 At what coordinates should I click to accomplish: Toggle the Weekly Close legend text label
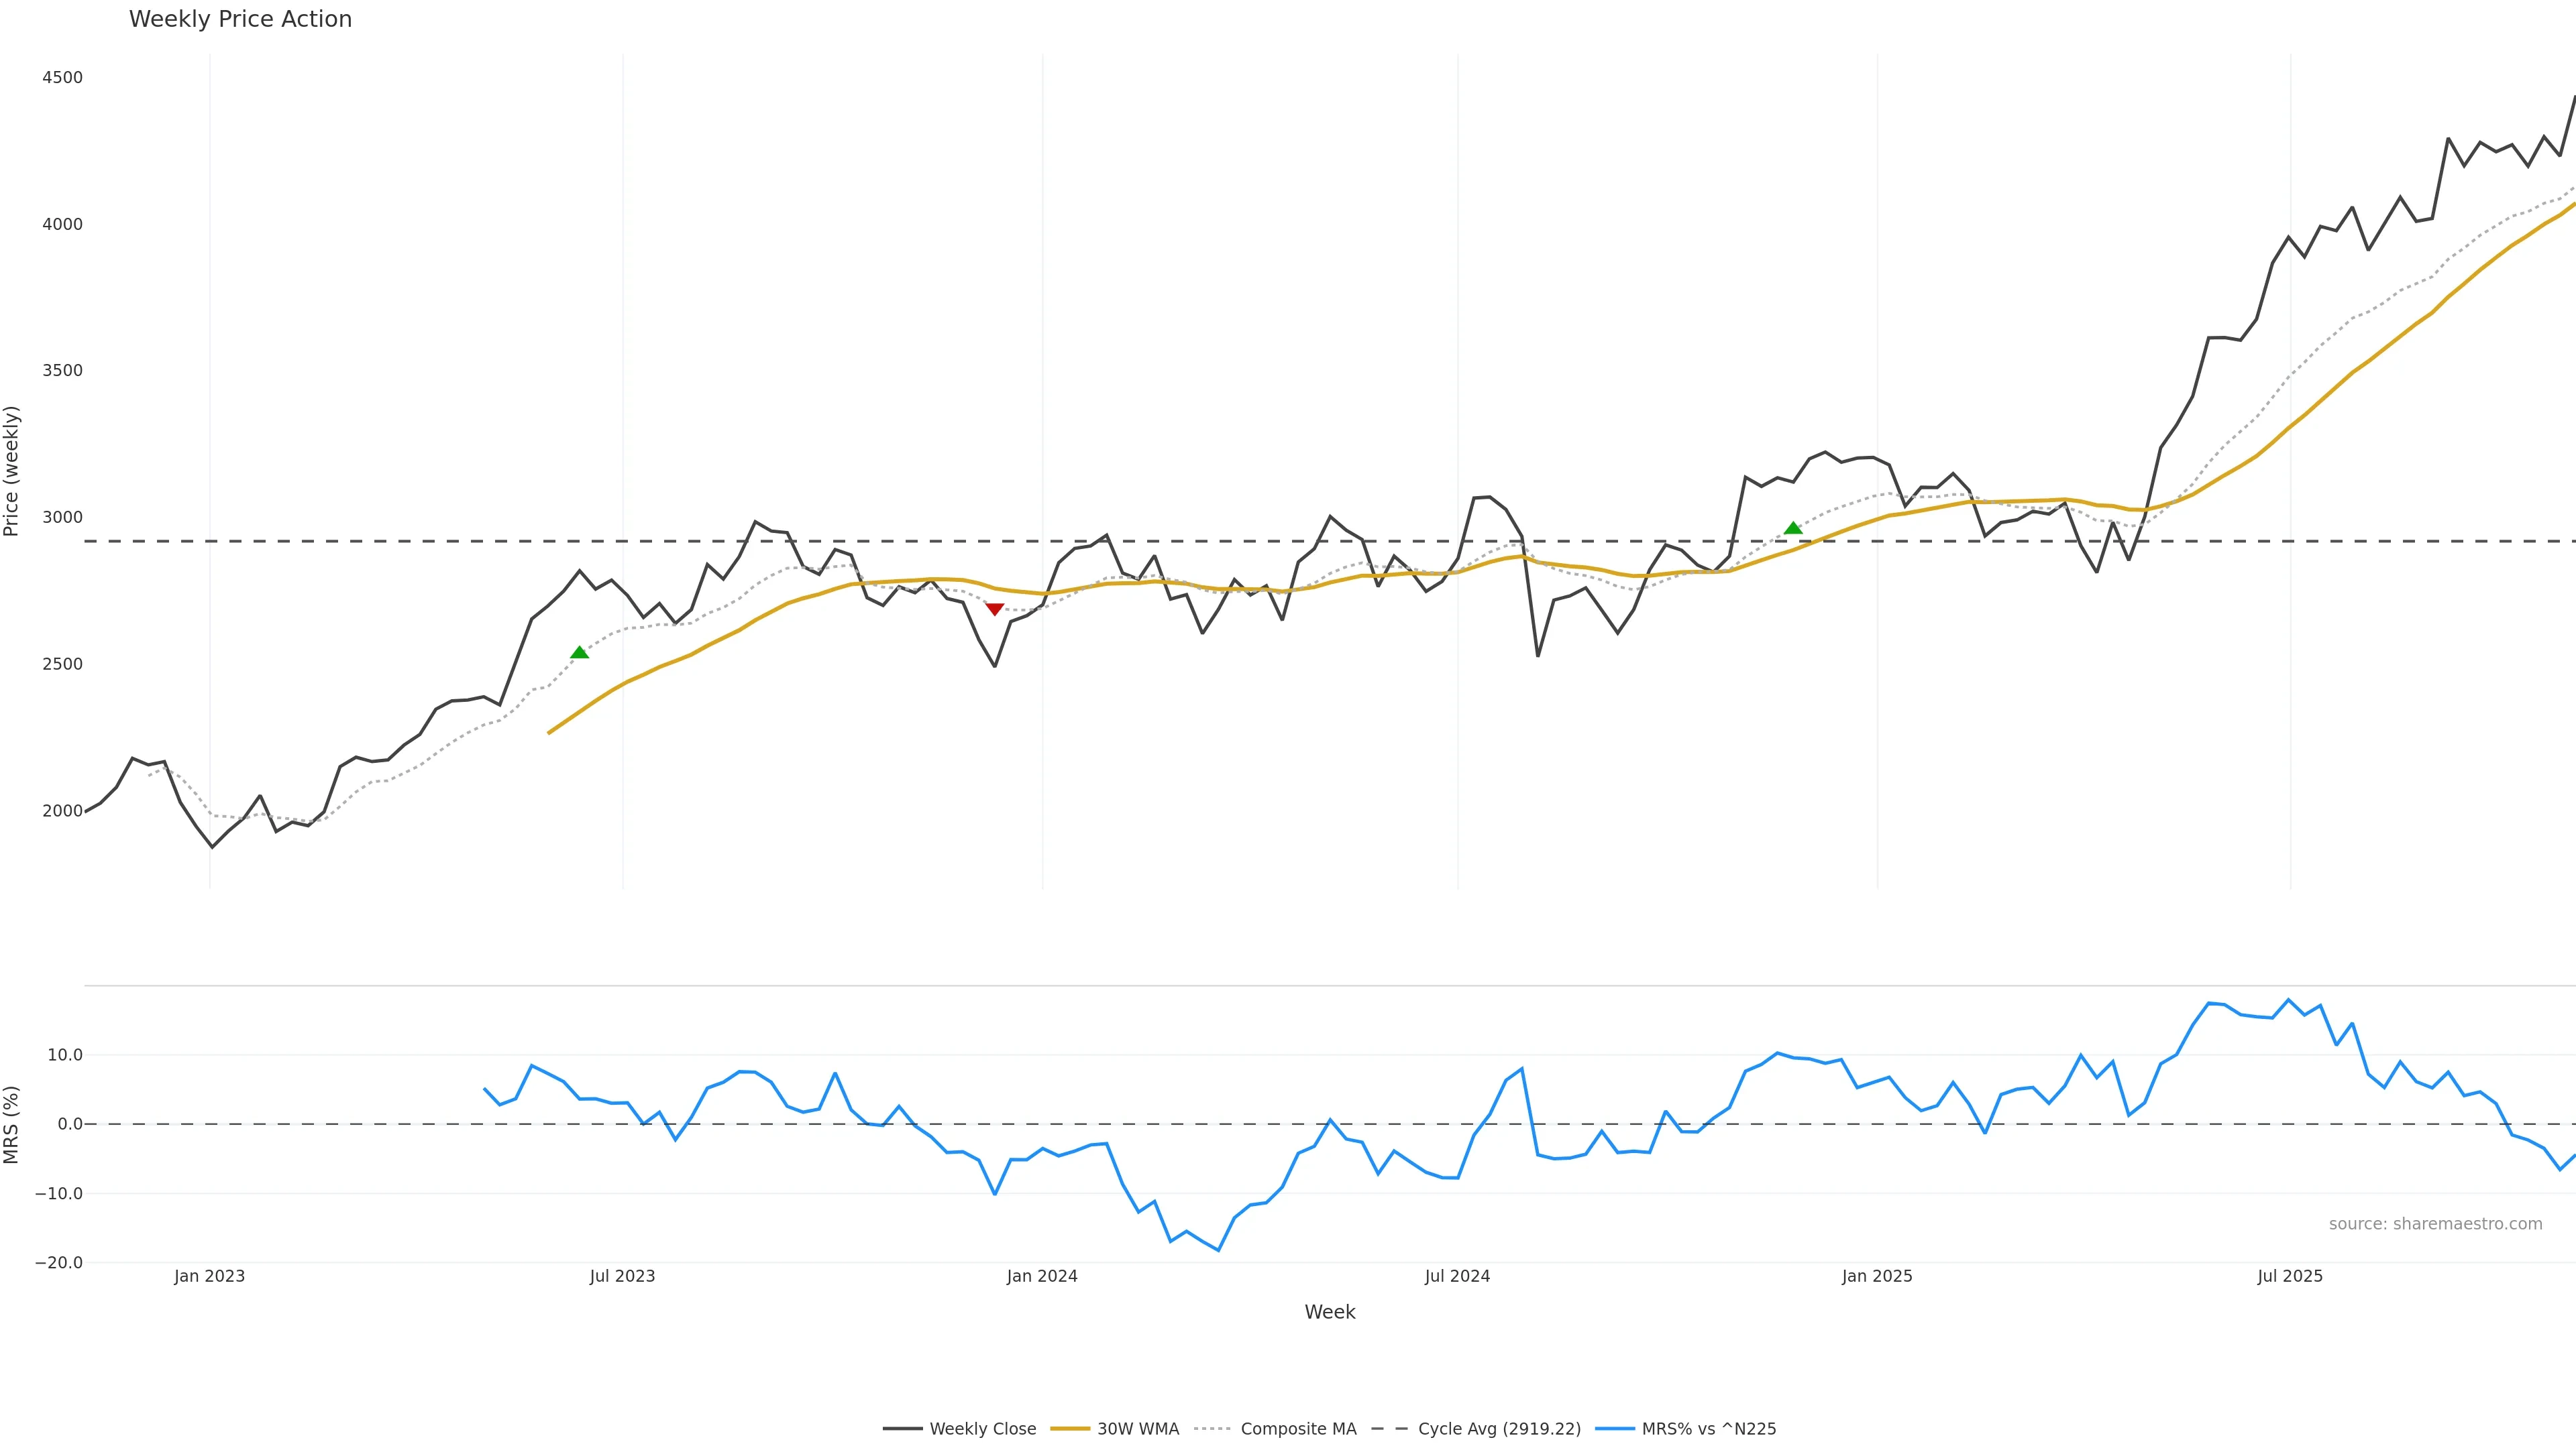click(982, 1429)
